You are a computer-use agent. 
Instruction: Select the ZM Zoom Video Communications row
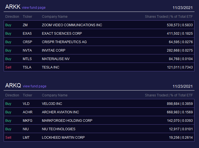pos(99,25)
